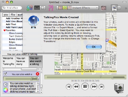Click the Favorites heart group

coord(12,30)
